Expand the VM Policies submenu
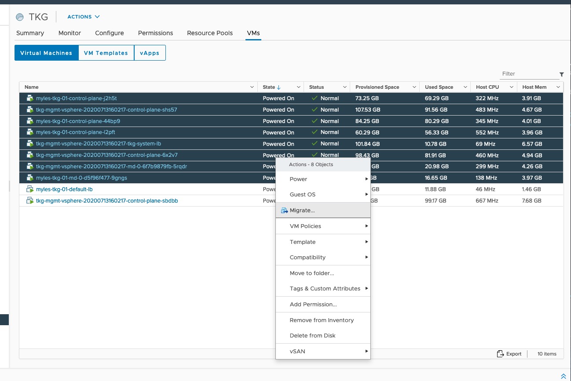Screen dimensions: 571x381 323,226
